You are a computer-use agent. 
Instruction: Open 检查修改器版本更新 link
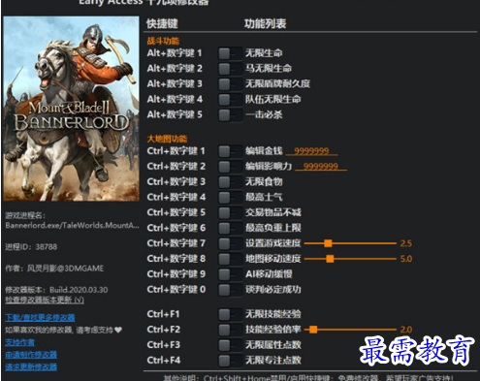(x=45, y=300)
